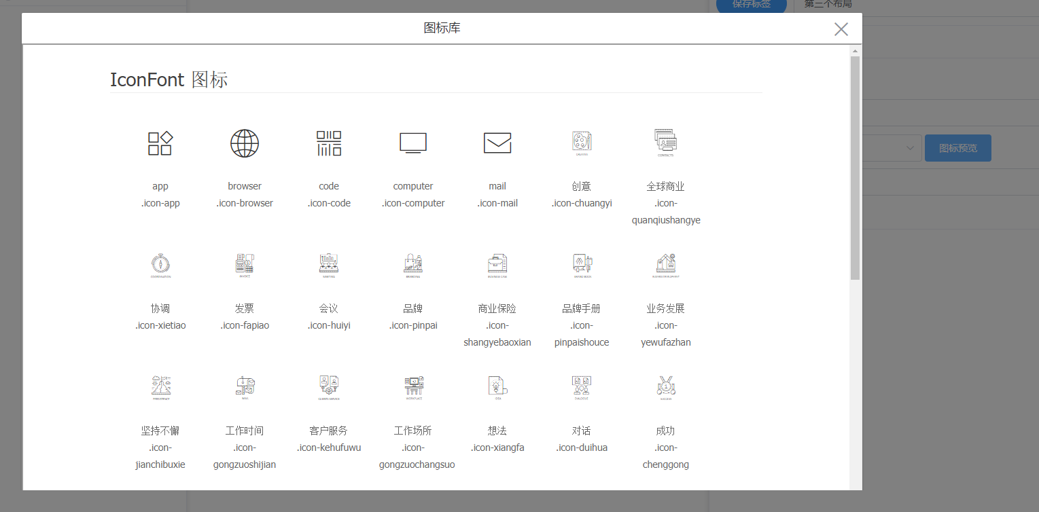The height and width of the screenshot is (512, 1039).
Task: Choose the code QR icon
Action: click(x=329, y=143)
